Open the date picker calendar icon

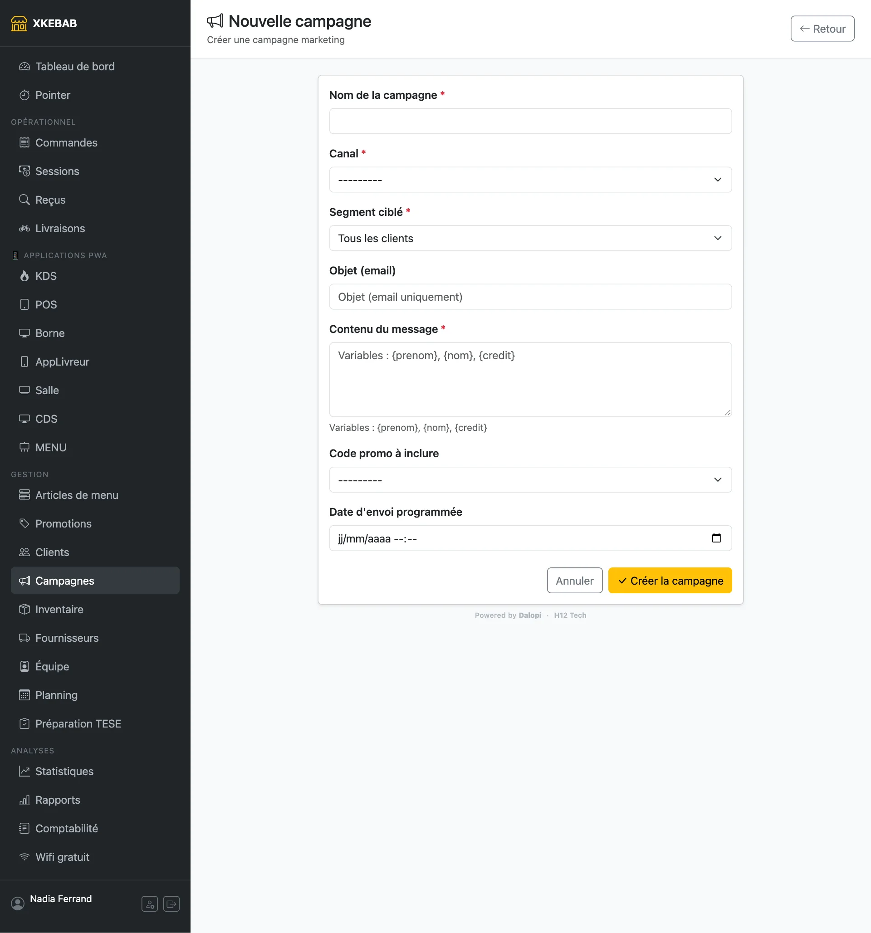coord(716,538)
